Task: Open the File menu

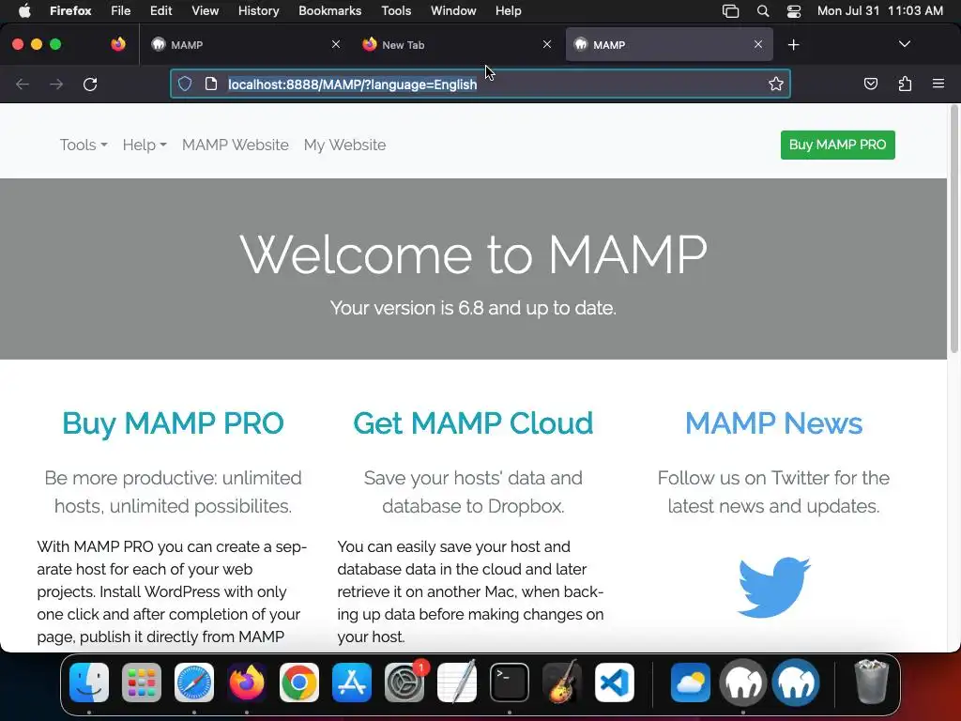Action: (121, 11)
